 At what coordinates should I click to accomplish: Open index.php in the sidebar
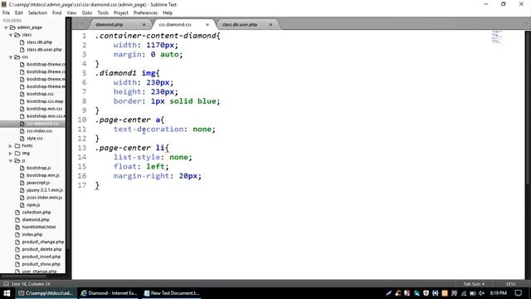click(32, 234)
